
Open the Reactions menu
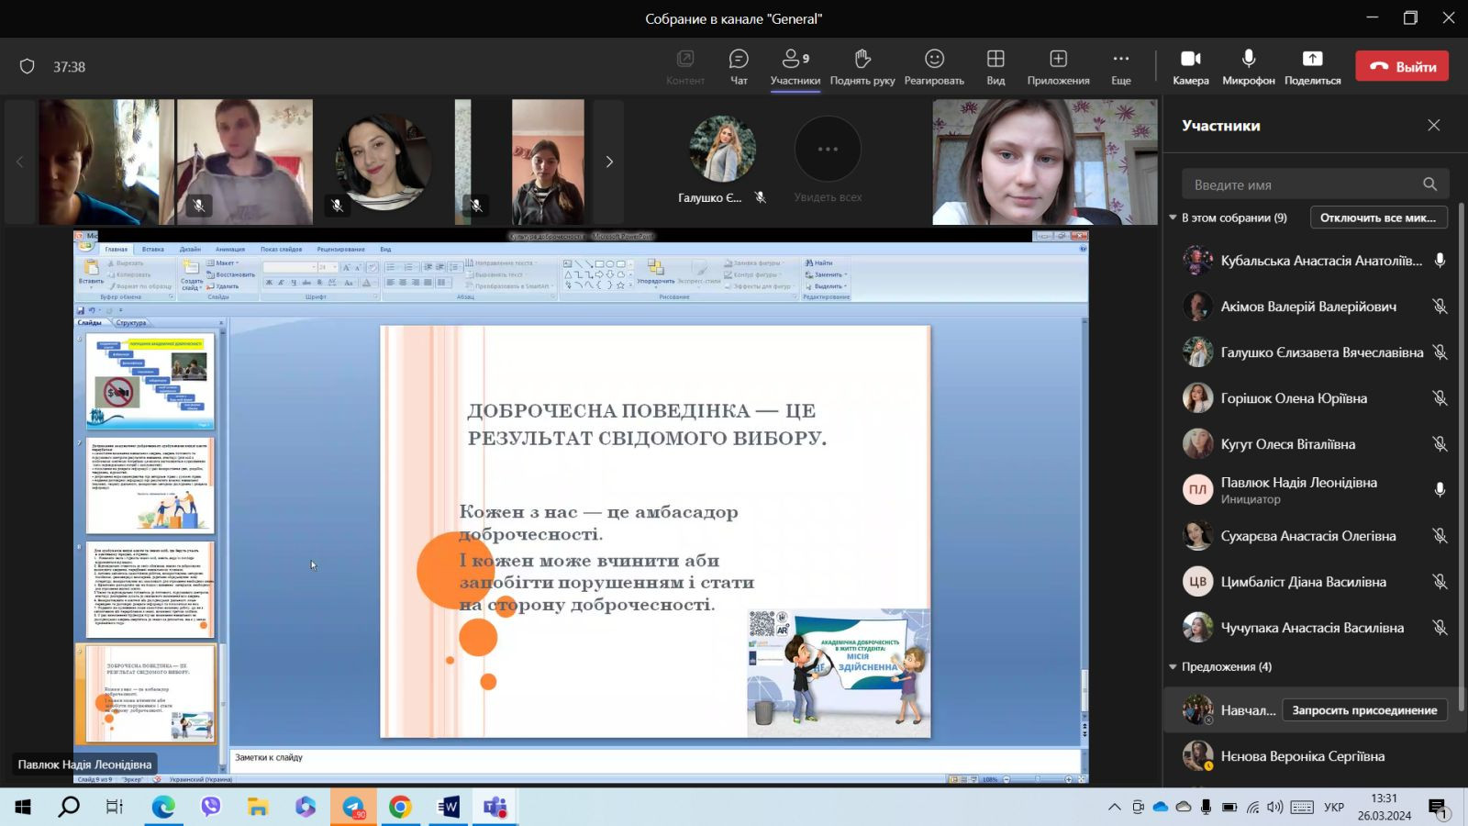coord(934,66)
